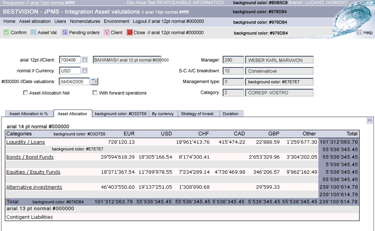The height and width of the screenshot is (231, 375).
Task: Open Help with the question mark icon
Action: (359, 32)
